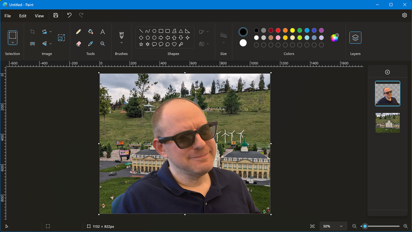Screen dimensions: 412x232
Task: Click the Layers button in the toolbar
Action: 355,36
